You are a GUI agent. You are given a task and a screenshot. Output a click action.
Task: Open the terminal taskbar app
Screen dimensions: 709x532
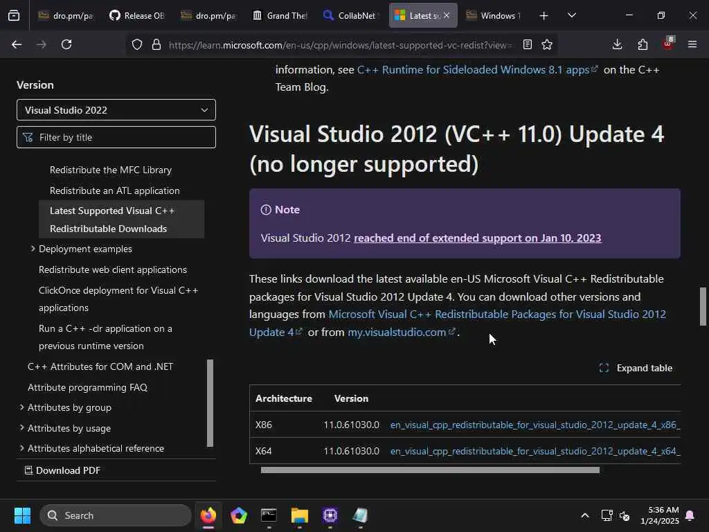[x=269, y=515]
